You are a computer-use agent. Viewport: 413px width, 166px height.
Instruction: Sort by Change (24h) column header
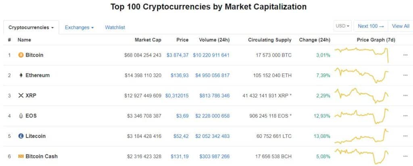(x=315, y=40)
